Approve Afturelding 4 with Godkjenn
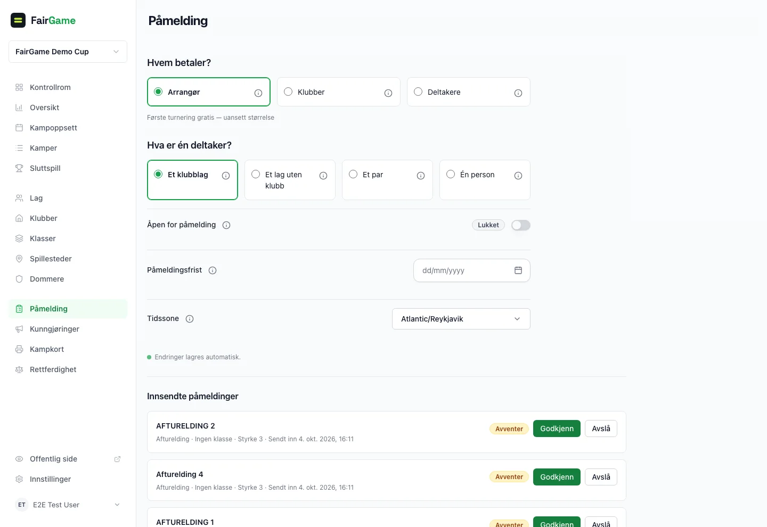 (x=557, y=477)
